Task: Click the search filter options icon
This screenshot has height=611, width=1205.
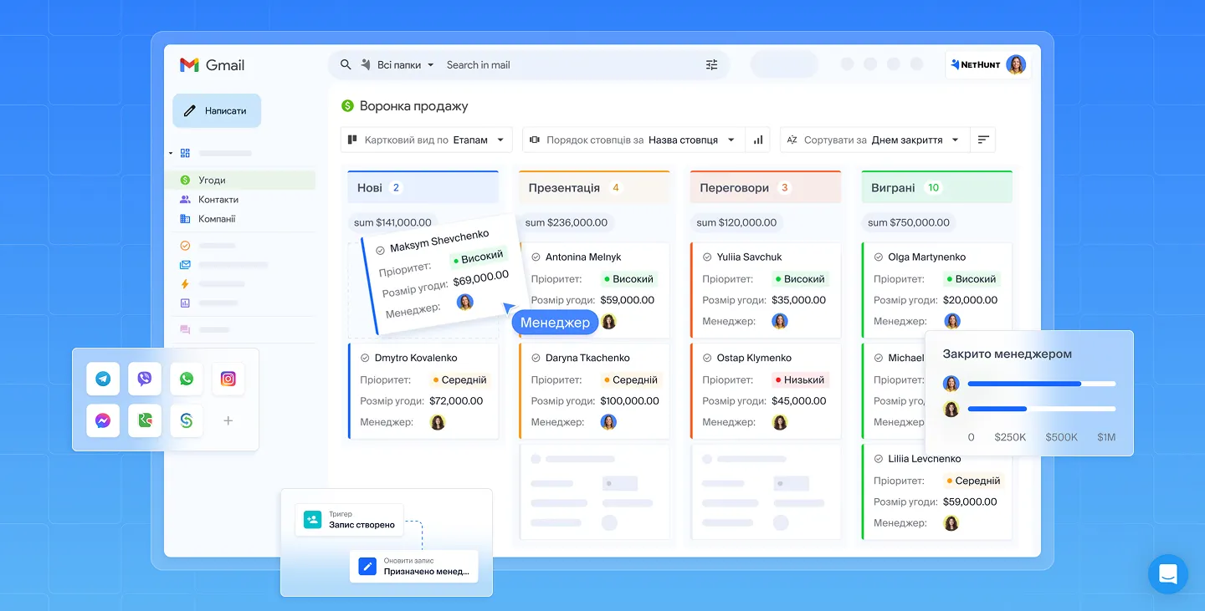Action: [x=711, y=65]
